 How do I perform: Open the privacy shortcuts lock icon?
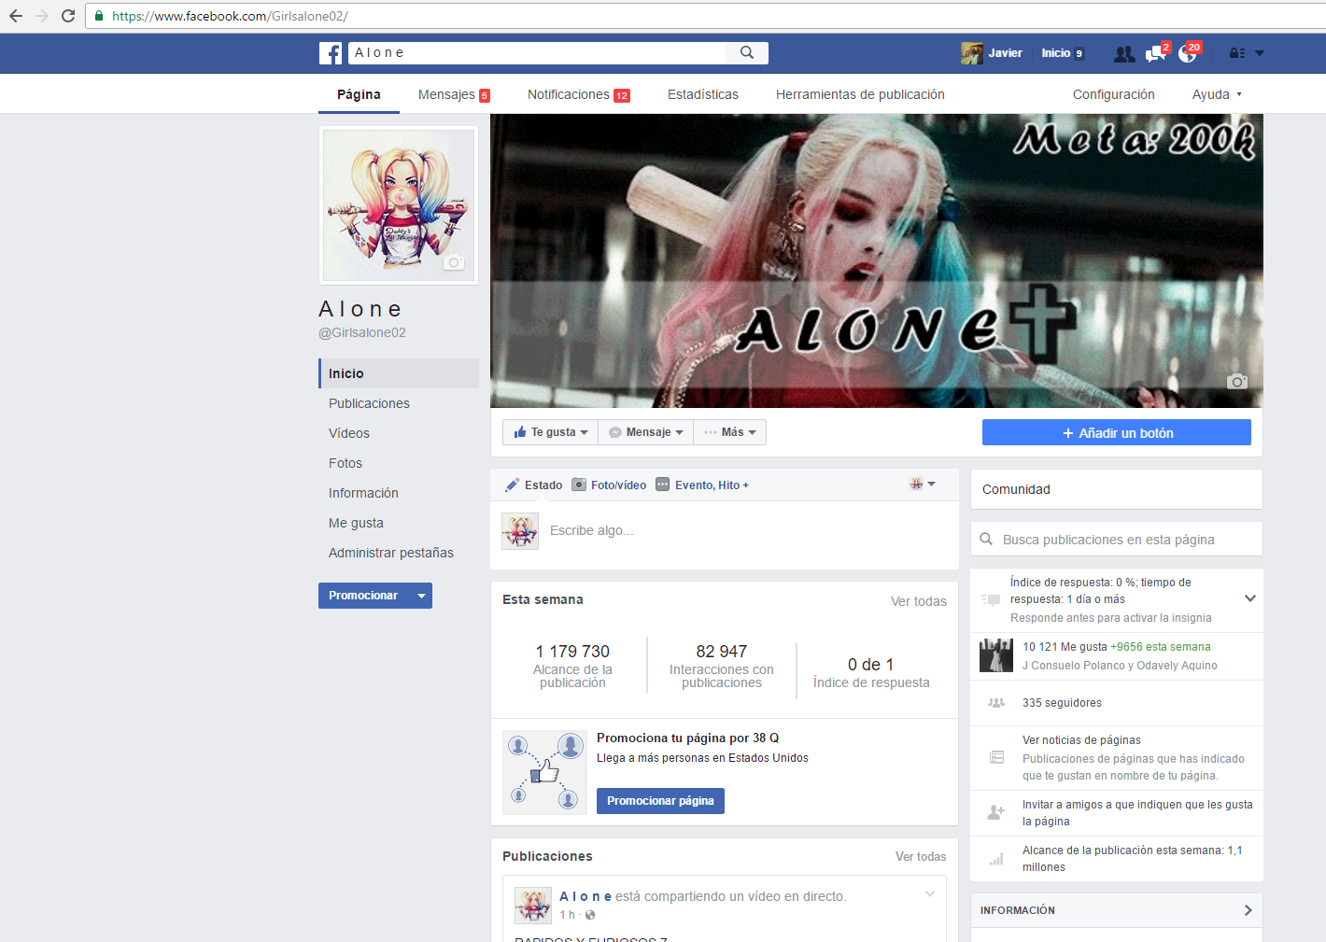pos(1237,53)
